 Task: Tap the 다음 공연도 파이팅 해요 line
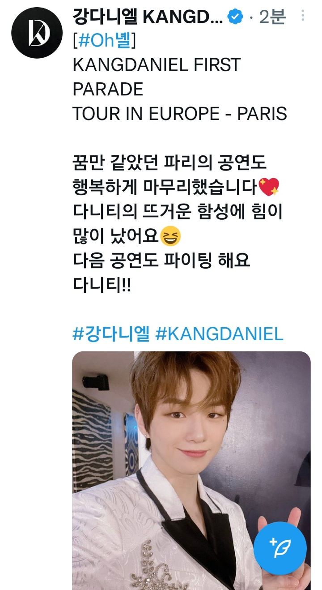[161, 260]
